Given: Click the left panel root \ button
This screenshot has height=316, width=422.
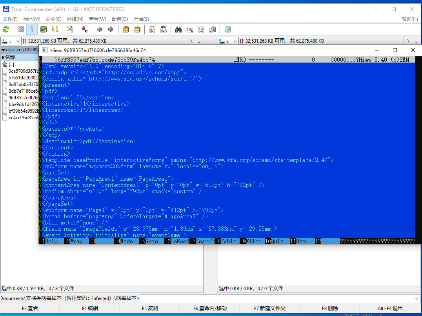Looking at the screenshot, I should tap(191, 41).
